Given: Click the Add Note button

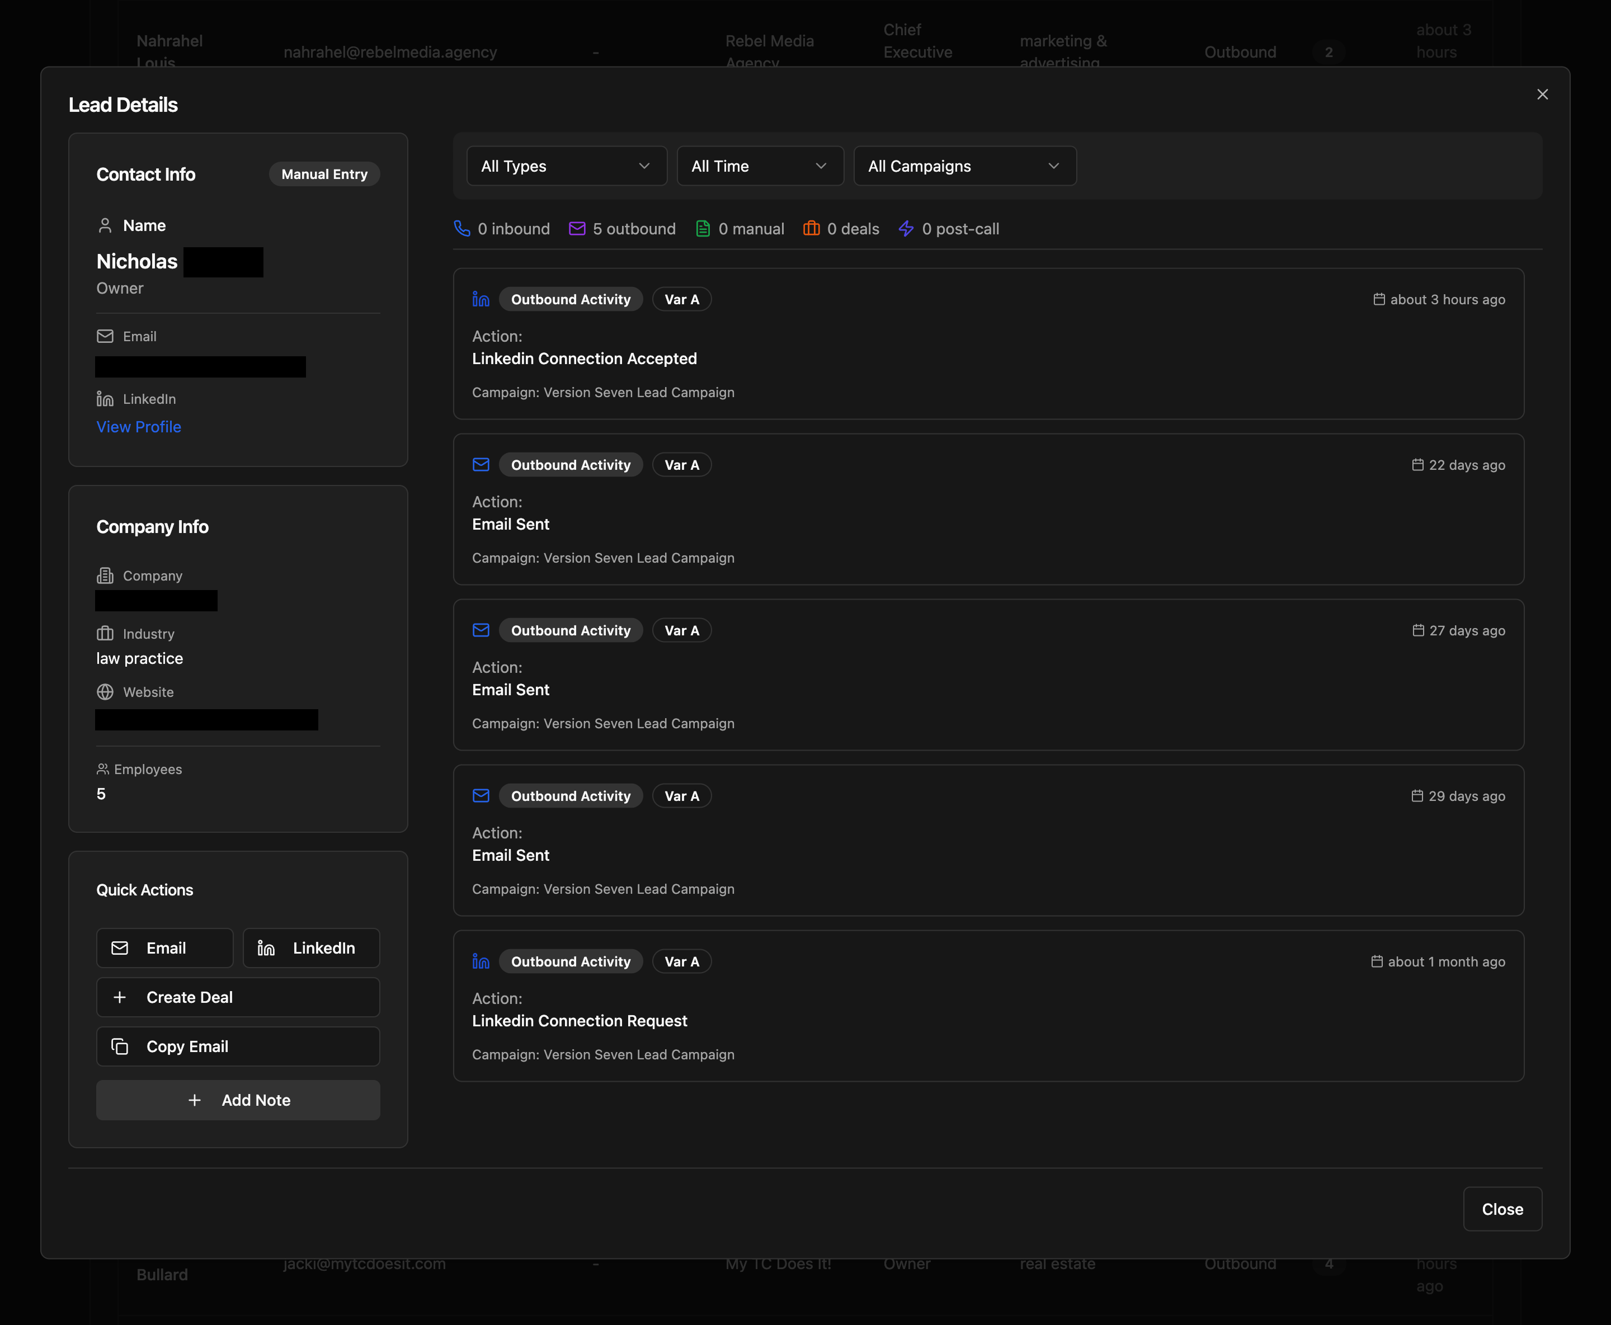Looking at the screenshot, I should coord(238,1100).
